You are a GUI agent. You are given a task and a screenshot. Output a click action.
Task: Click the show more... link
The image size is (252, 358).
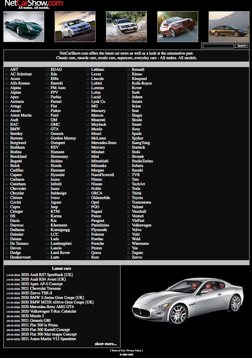click(x=106, y=344)
